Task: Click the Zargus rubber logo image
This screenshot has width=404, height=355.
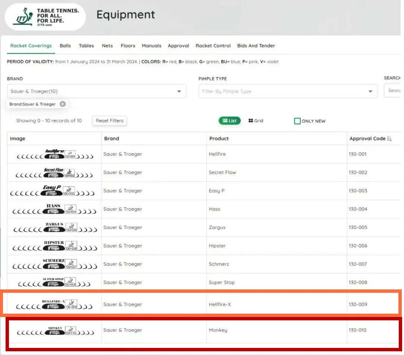Action: [x=55, y=227]
